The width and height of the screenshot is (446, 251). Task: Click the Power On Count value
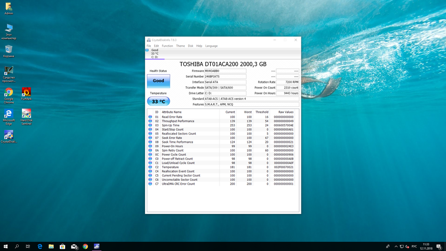[287, 88]
